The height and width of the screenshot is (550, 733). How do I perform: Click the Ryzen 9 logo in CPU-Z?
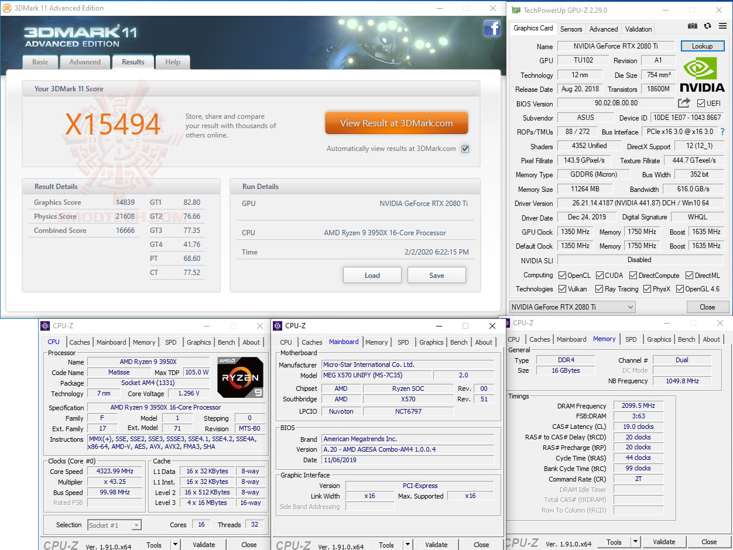pyautogui.click(x=240, y=377)
